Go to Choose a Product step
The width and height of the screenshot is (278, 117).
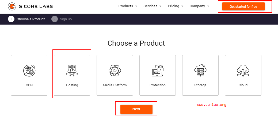(31, 19)
